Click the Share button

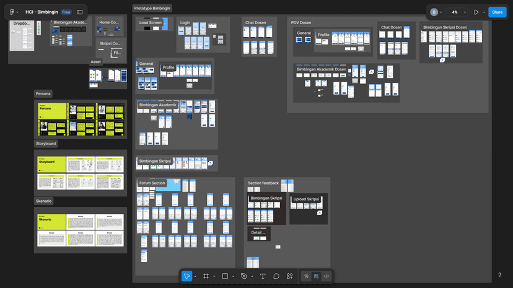tap(497, 12)
